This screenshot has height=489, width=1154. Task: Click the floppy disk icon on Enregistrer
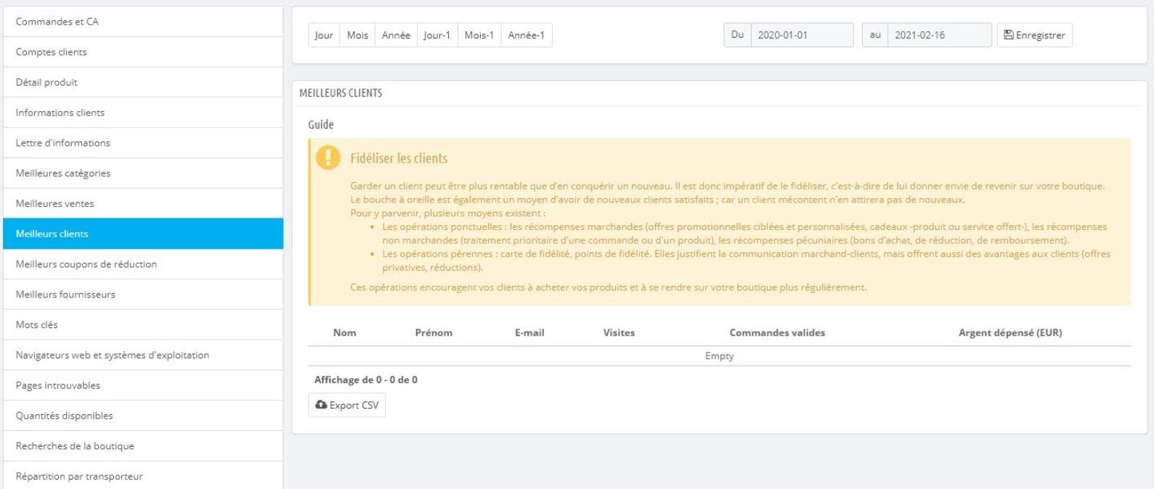tap(1009, 35)
